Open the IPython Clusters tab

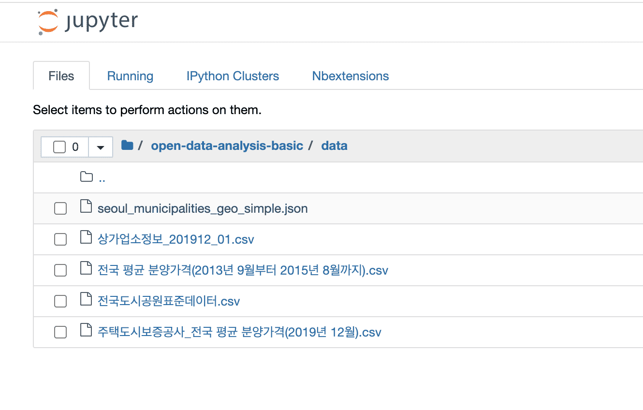click(233, 76)
